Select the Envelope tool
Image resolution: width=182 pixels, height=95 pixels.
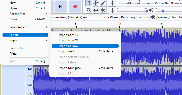(96, 3)
